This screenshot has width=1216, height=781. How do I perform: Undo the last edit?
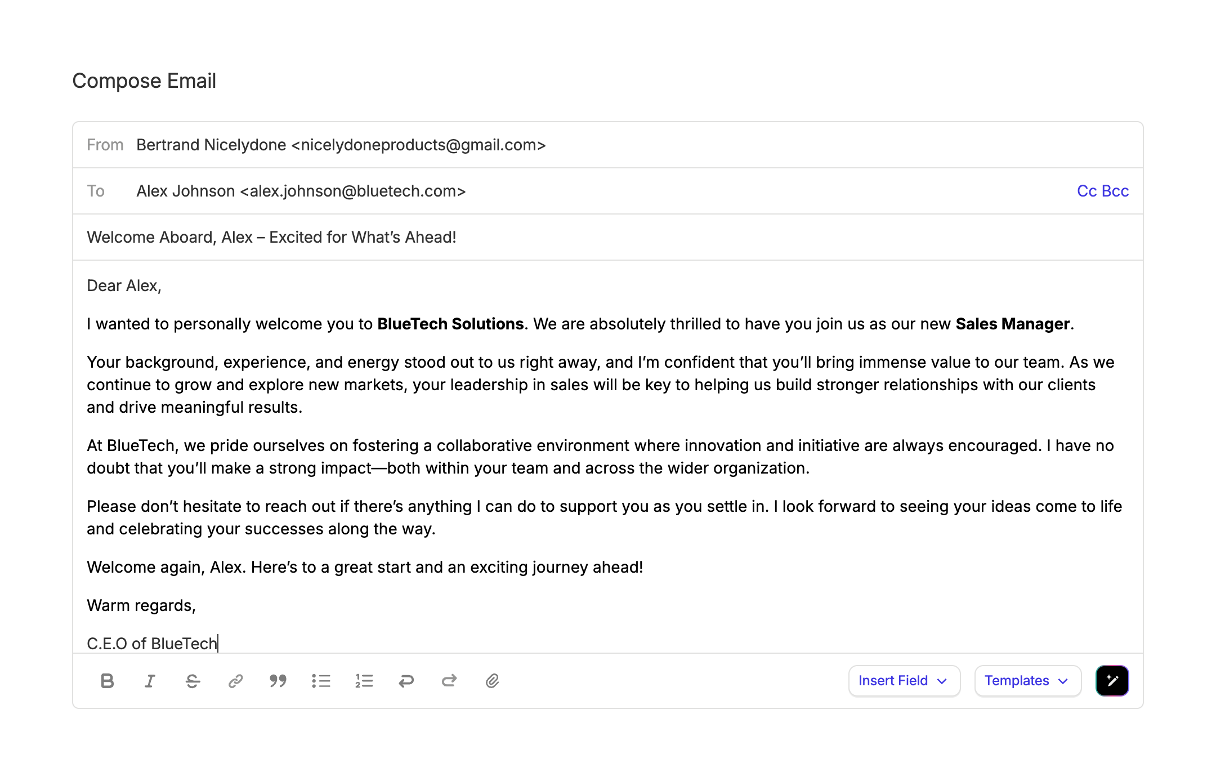[406, 681]
